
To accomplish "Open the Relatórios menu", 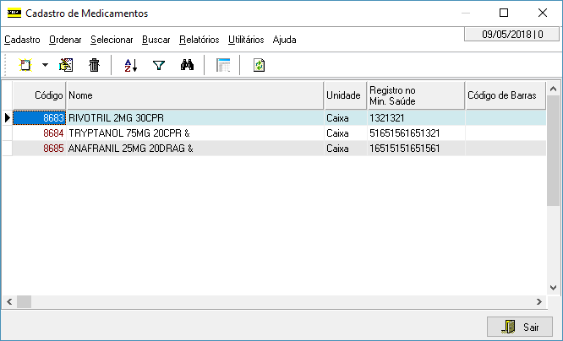I will 200,40.
